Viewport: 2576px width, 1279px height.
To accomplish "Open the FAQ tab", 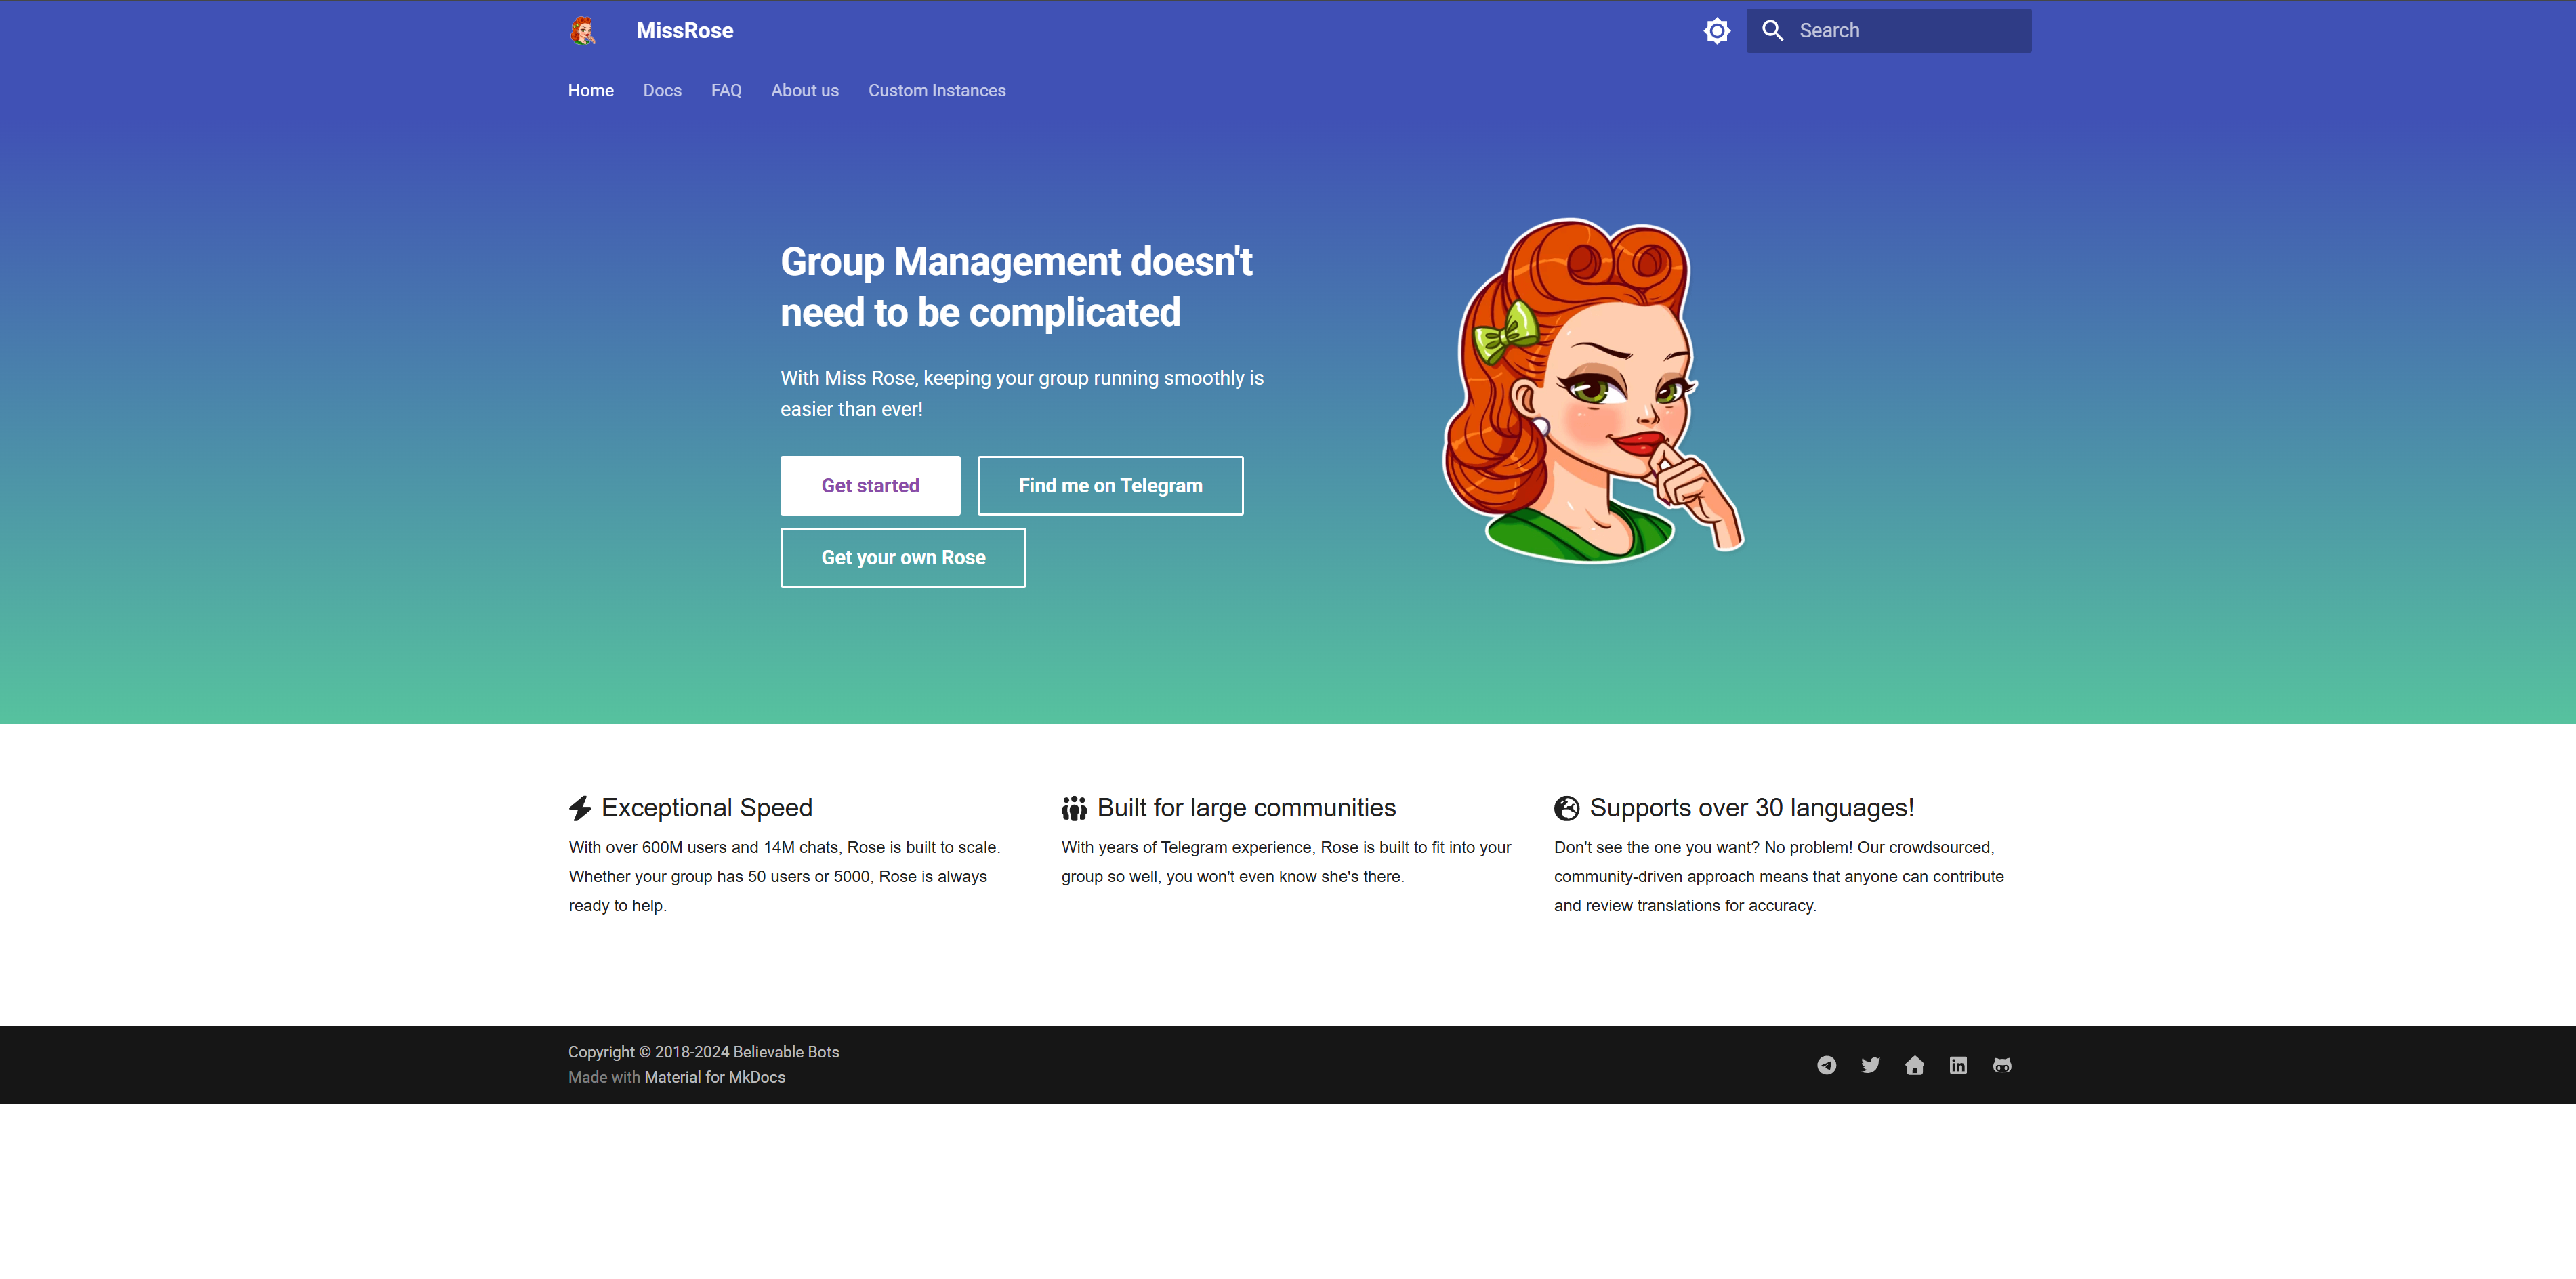I will (726, 90).
